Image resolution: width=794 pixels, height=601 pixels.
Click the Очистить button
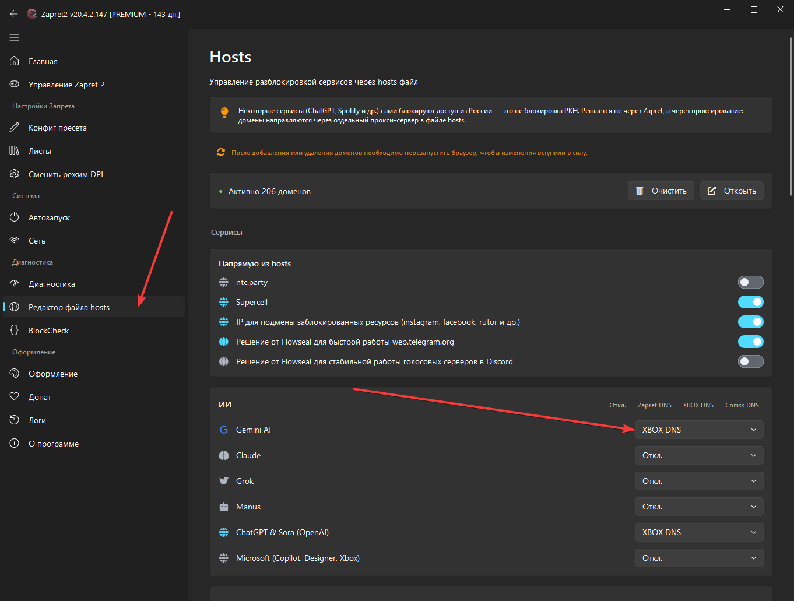click(x=661, y=191)
